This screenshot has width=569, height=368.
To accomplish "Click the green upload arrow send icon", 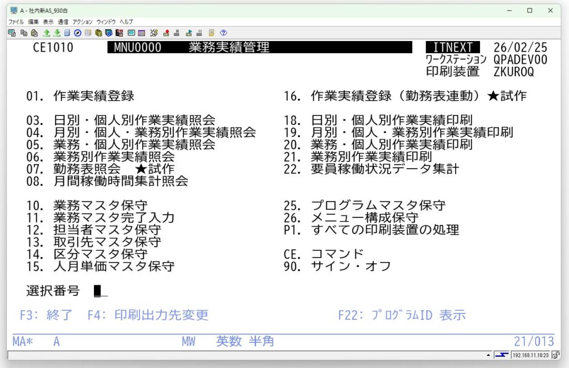I will coord(47,33).
